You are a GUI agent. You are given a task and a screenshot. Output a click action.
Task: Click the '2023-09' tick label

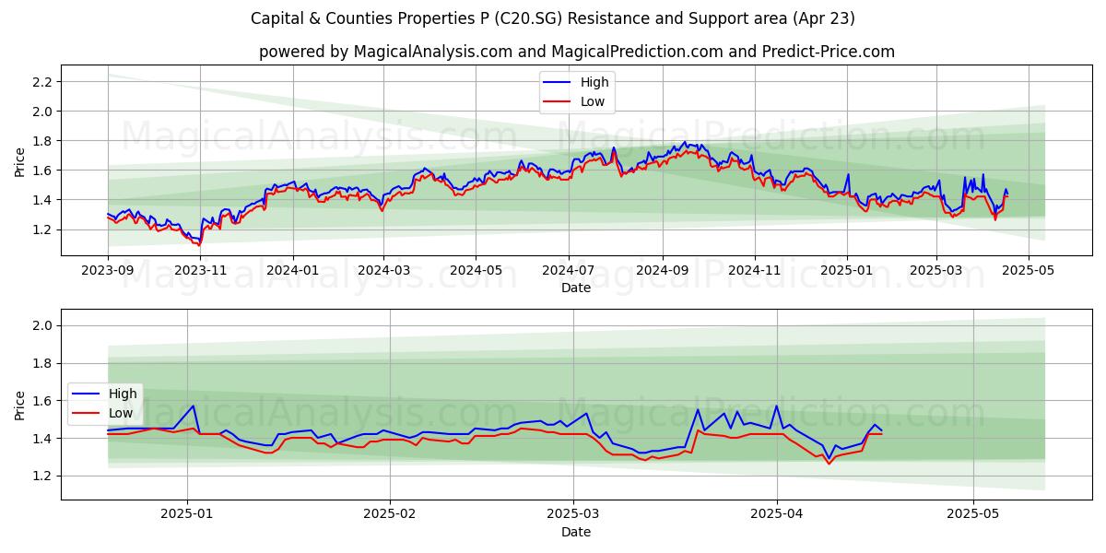108,270
